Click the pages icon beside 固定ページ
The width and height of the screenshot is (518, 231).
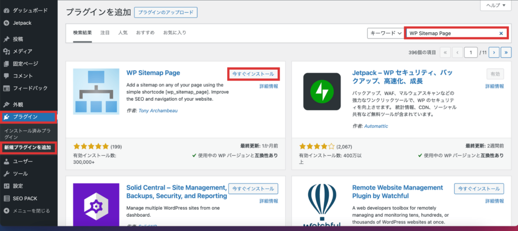point(6,64)
